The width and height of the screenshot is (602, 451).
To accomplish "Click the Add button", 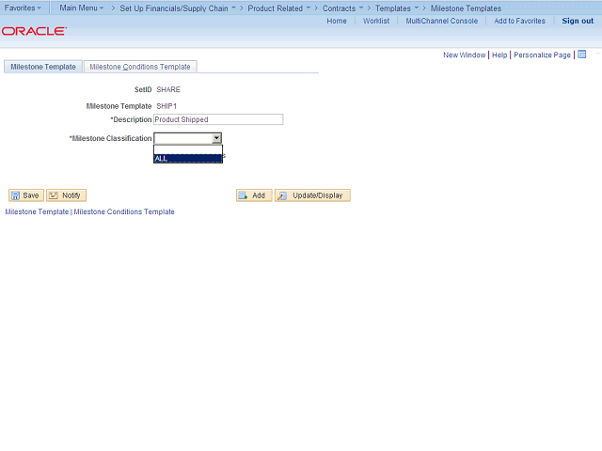I will pos(254,195).
